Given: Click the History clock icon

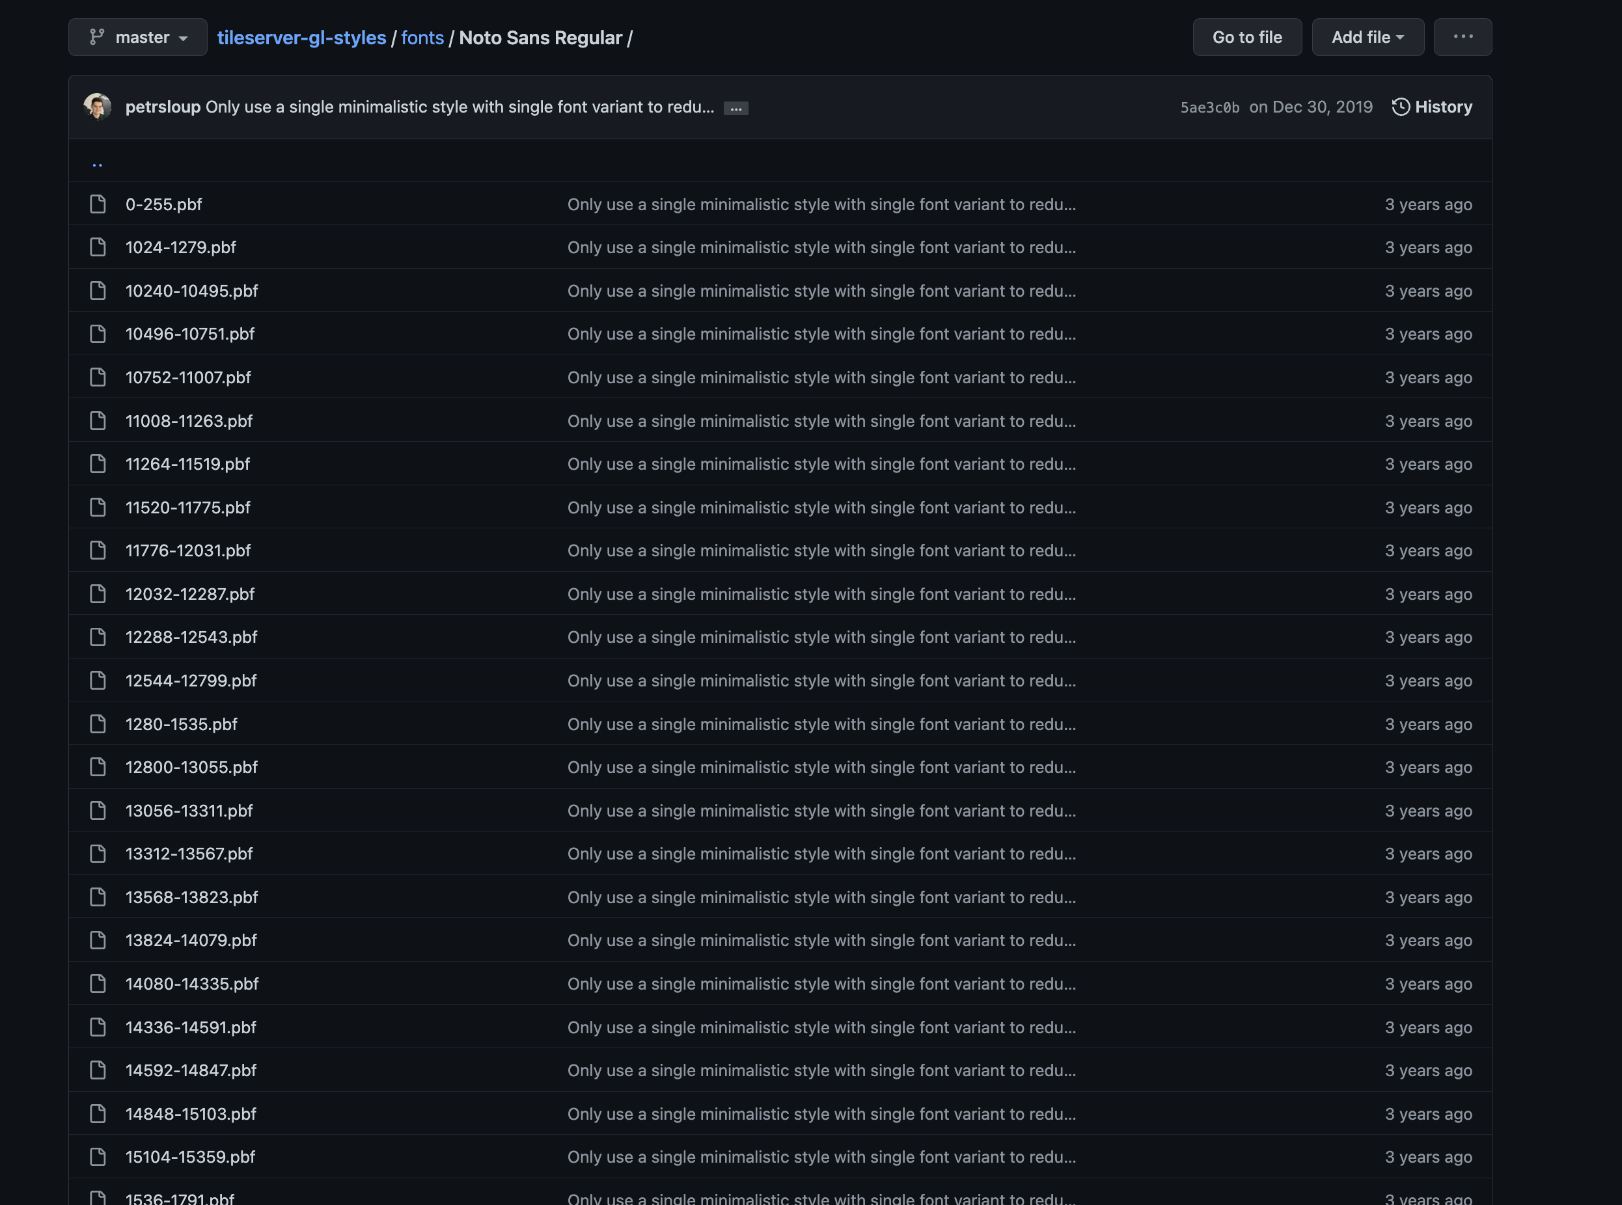Looking at the screenshot, I should (1400, 107).
